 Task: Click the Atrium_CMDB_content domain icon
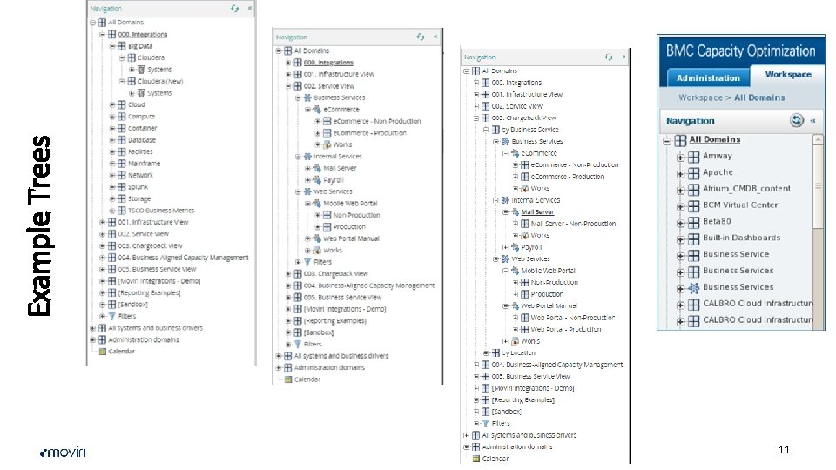(x=693, y=189)
